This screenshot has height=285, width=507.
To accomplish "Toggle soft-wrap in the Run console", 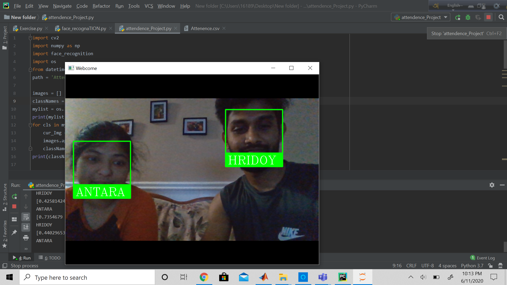I will (x=26, y=217).
